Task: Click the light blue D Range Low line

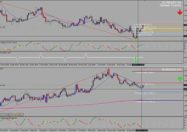Action: (162, 33)
